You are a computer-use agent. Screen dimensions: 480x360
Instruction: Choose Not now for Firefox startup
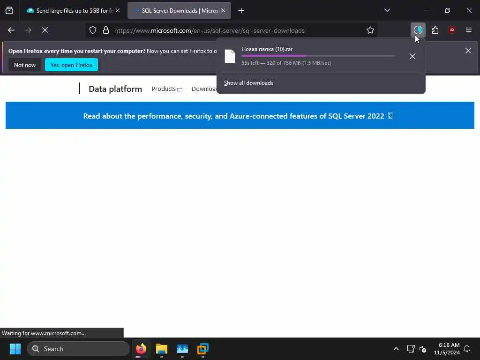[x=25, y=65]
